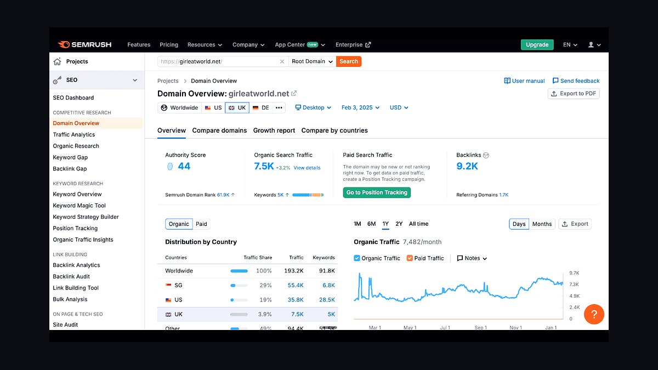Image resolution: width=658 pixels, height=370 pixels.
Task: Switch to the Growth report tab
Action: coord(274,130)
